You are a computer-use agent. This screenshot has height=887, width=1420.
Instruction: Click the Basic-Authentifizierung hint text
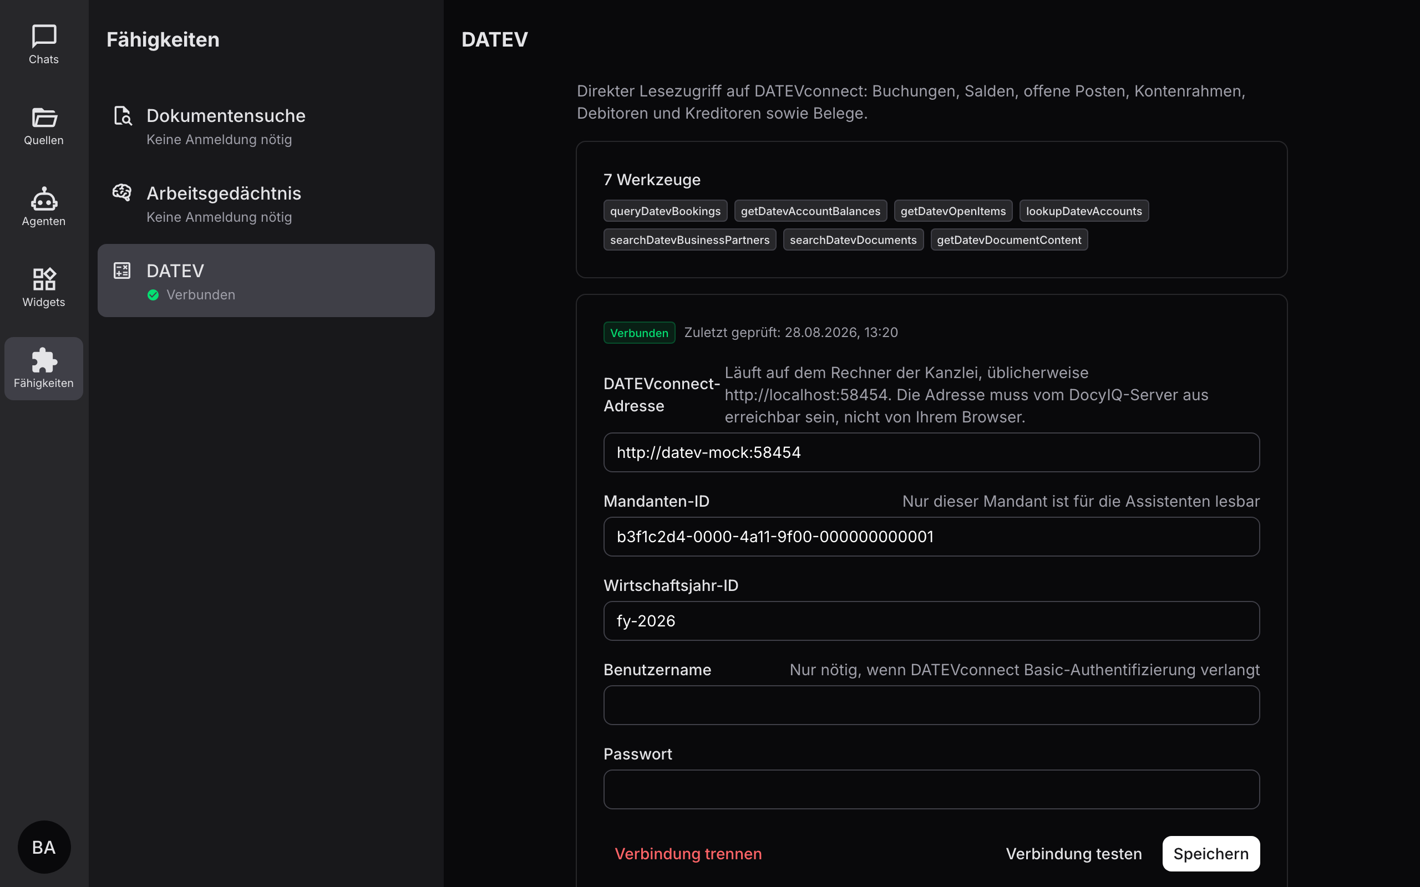point(1025,670)
